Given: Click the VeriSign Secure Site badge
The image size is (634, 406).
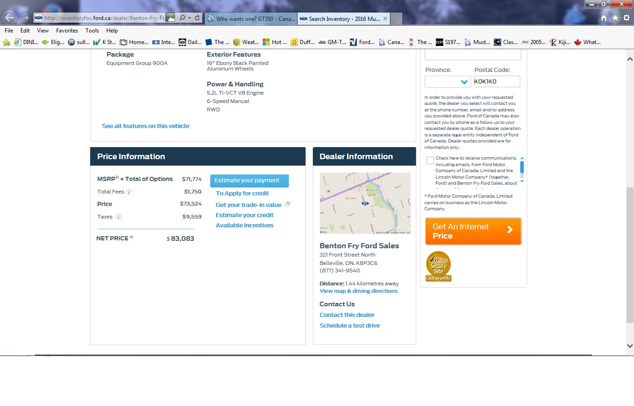Looking at the screenshot, I should pos(438,266).
